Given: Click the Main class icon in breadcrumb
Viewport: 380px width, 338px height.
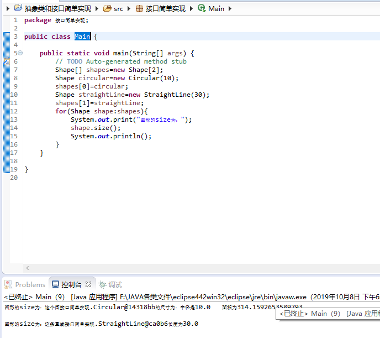Looking at the screenshot, I should (x=202, y=8).
